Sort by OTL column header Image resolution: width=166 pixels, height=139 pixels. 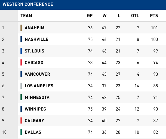pyautogui.click(x=135, y=15)
